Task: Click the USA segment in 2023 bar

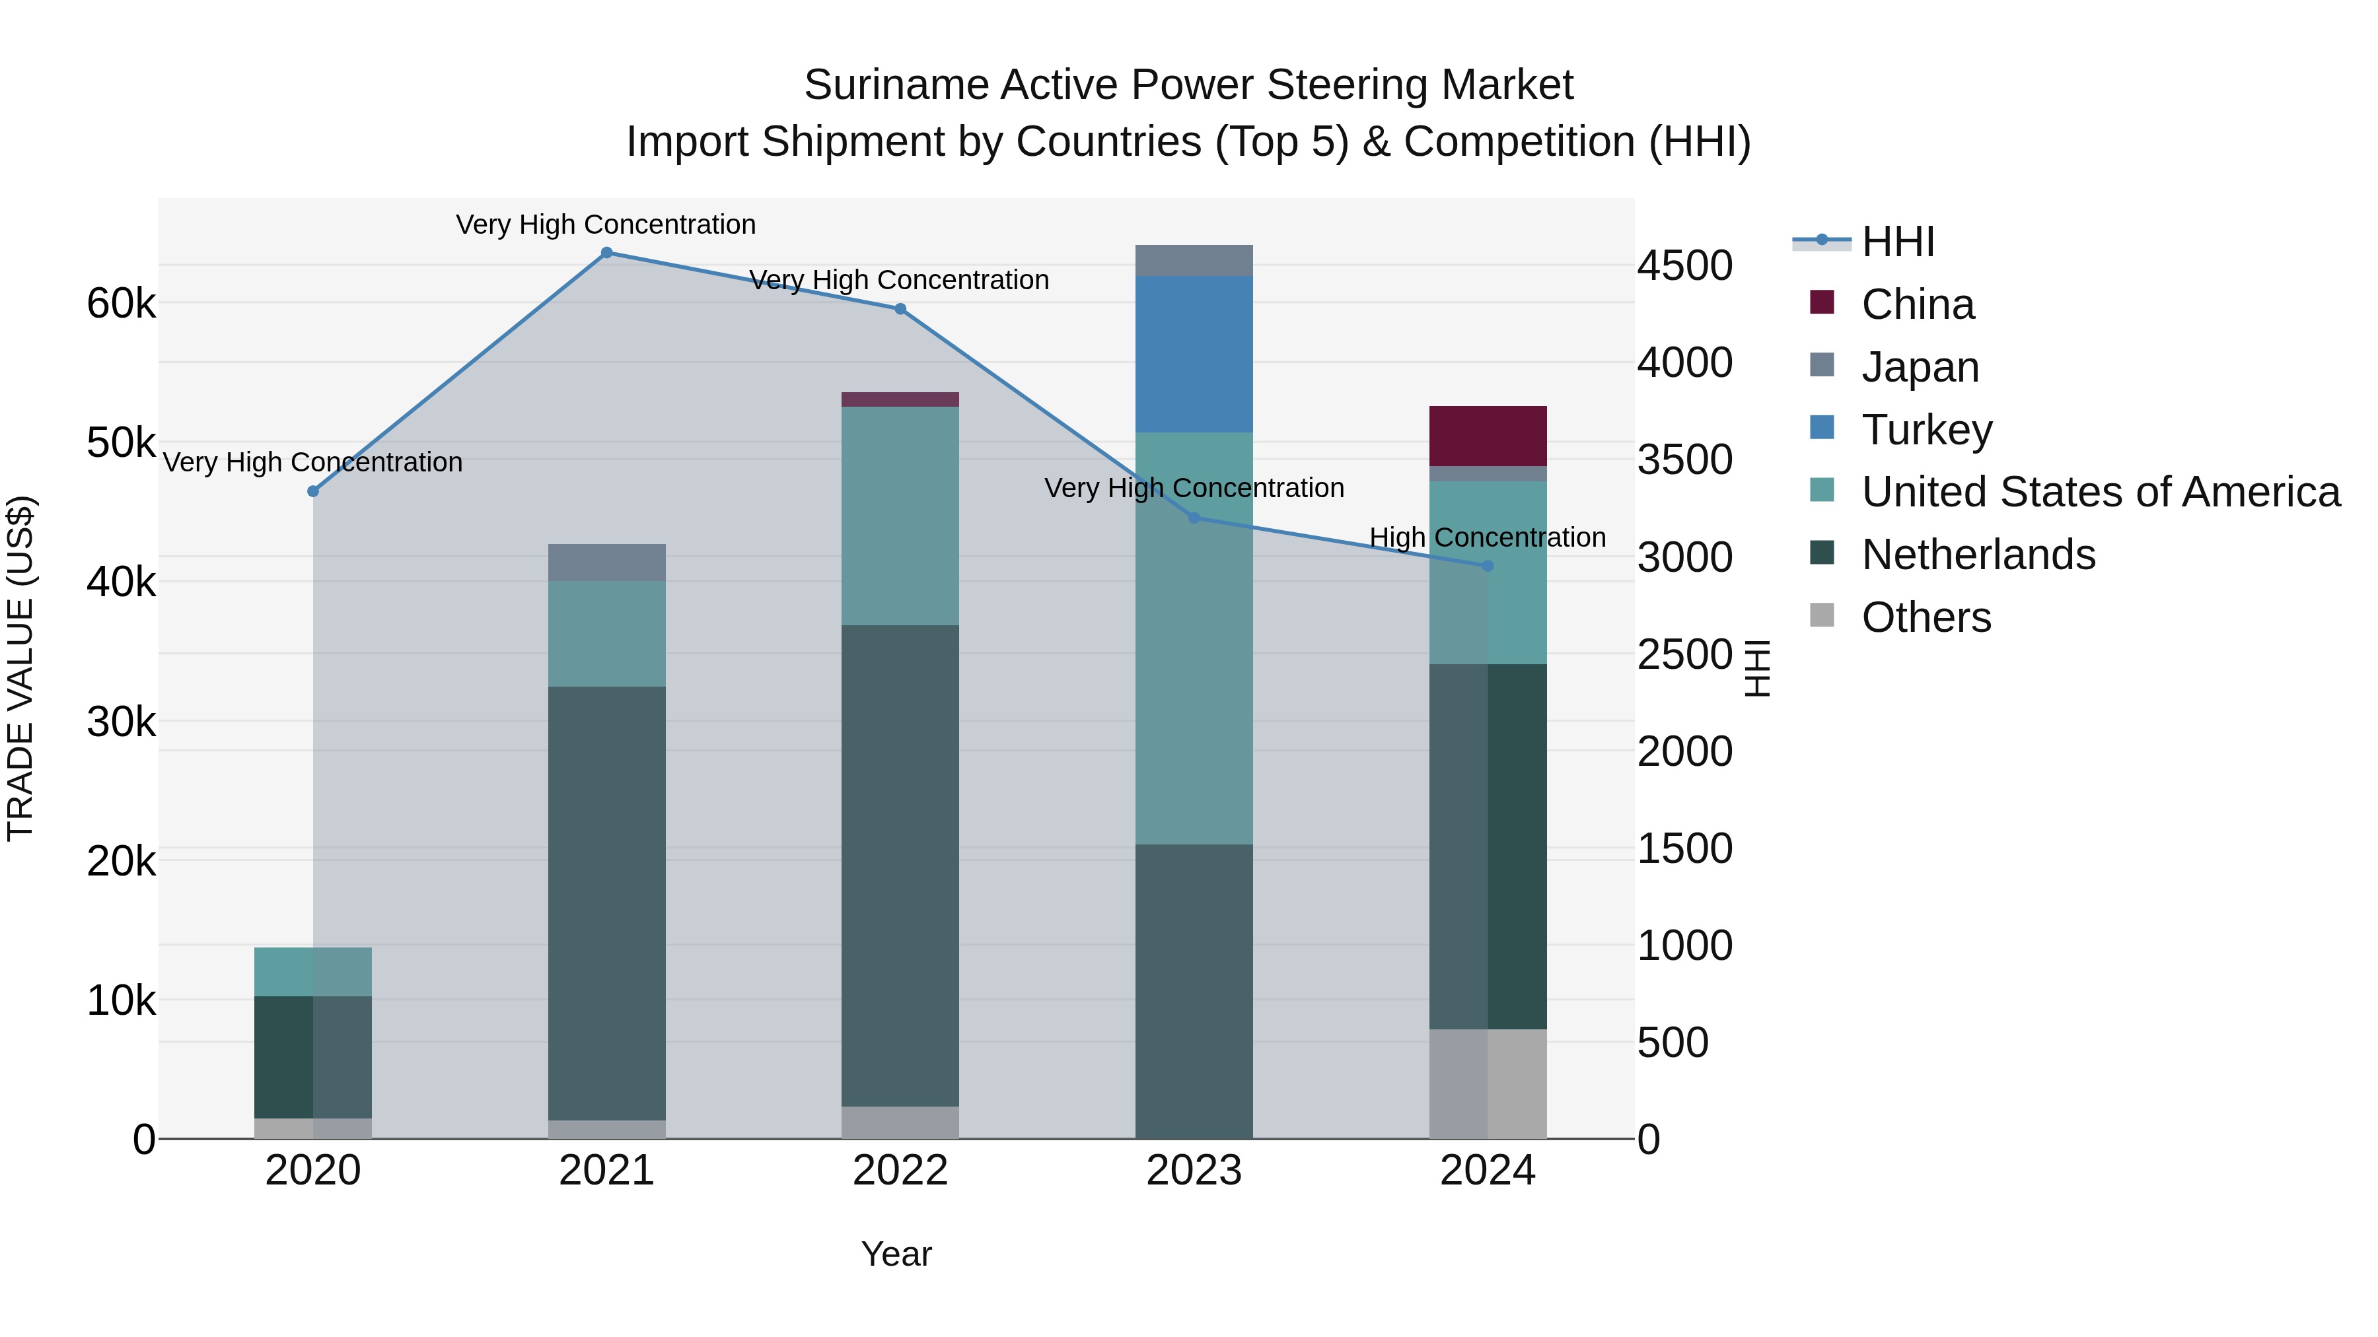Action: 1194,638
